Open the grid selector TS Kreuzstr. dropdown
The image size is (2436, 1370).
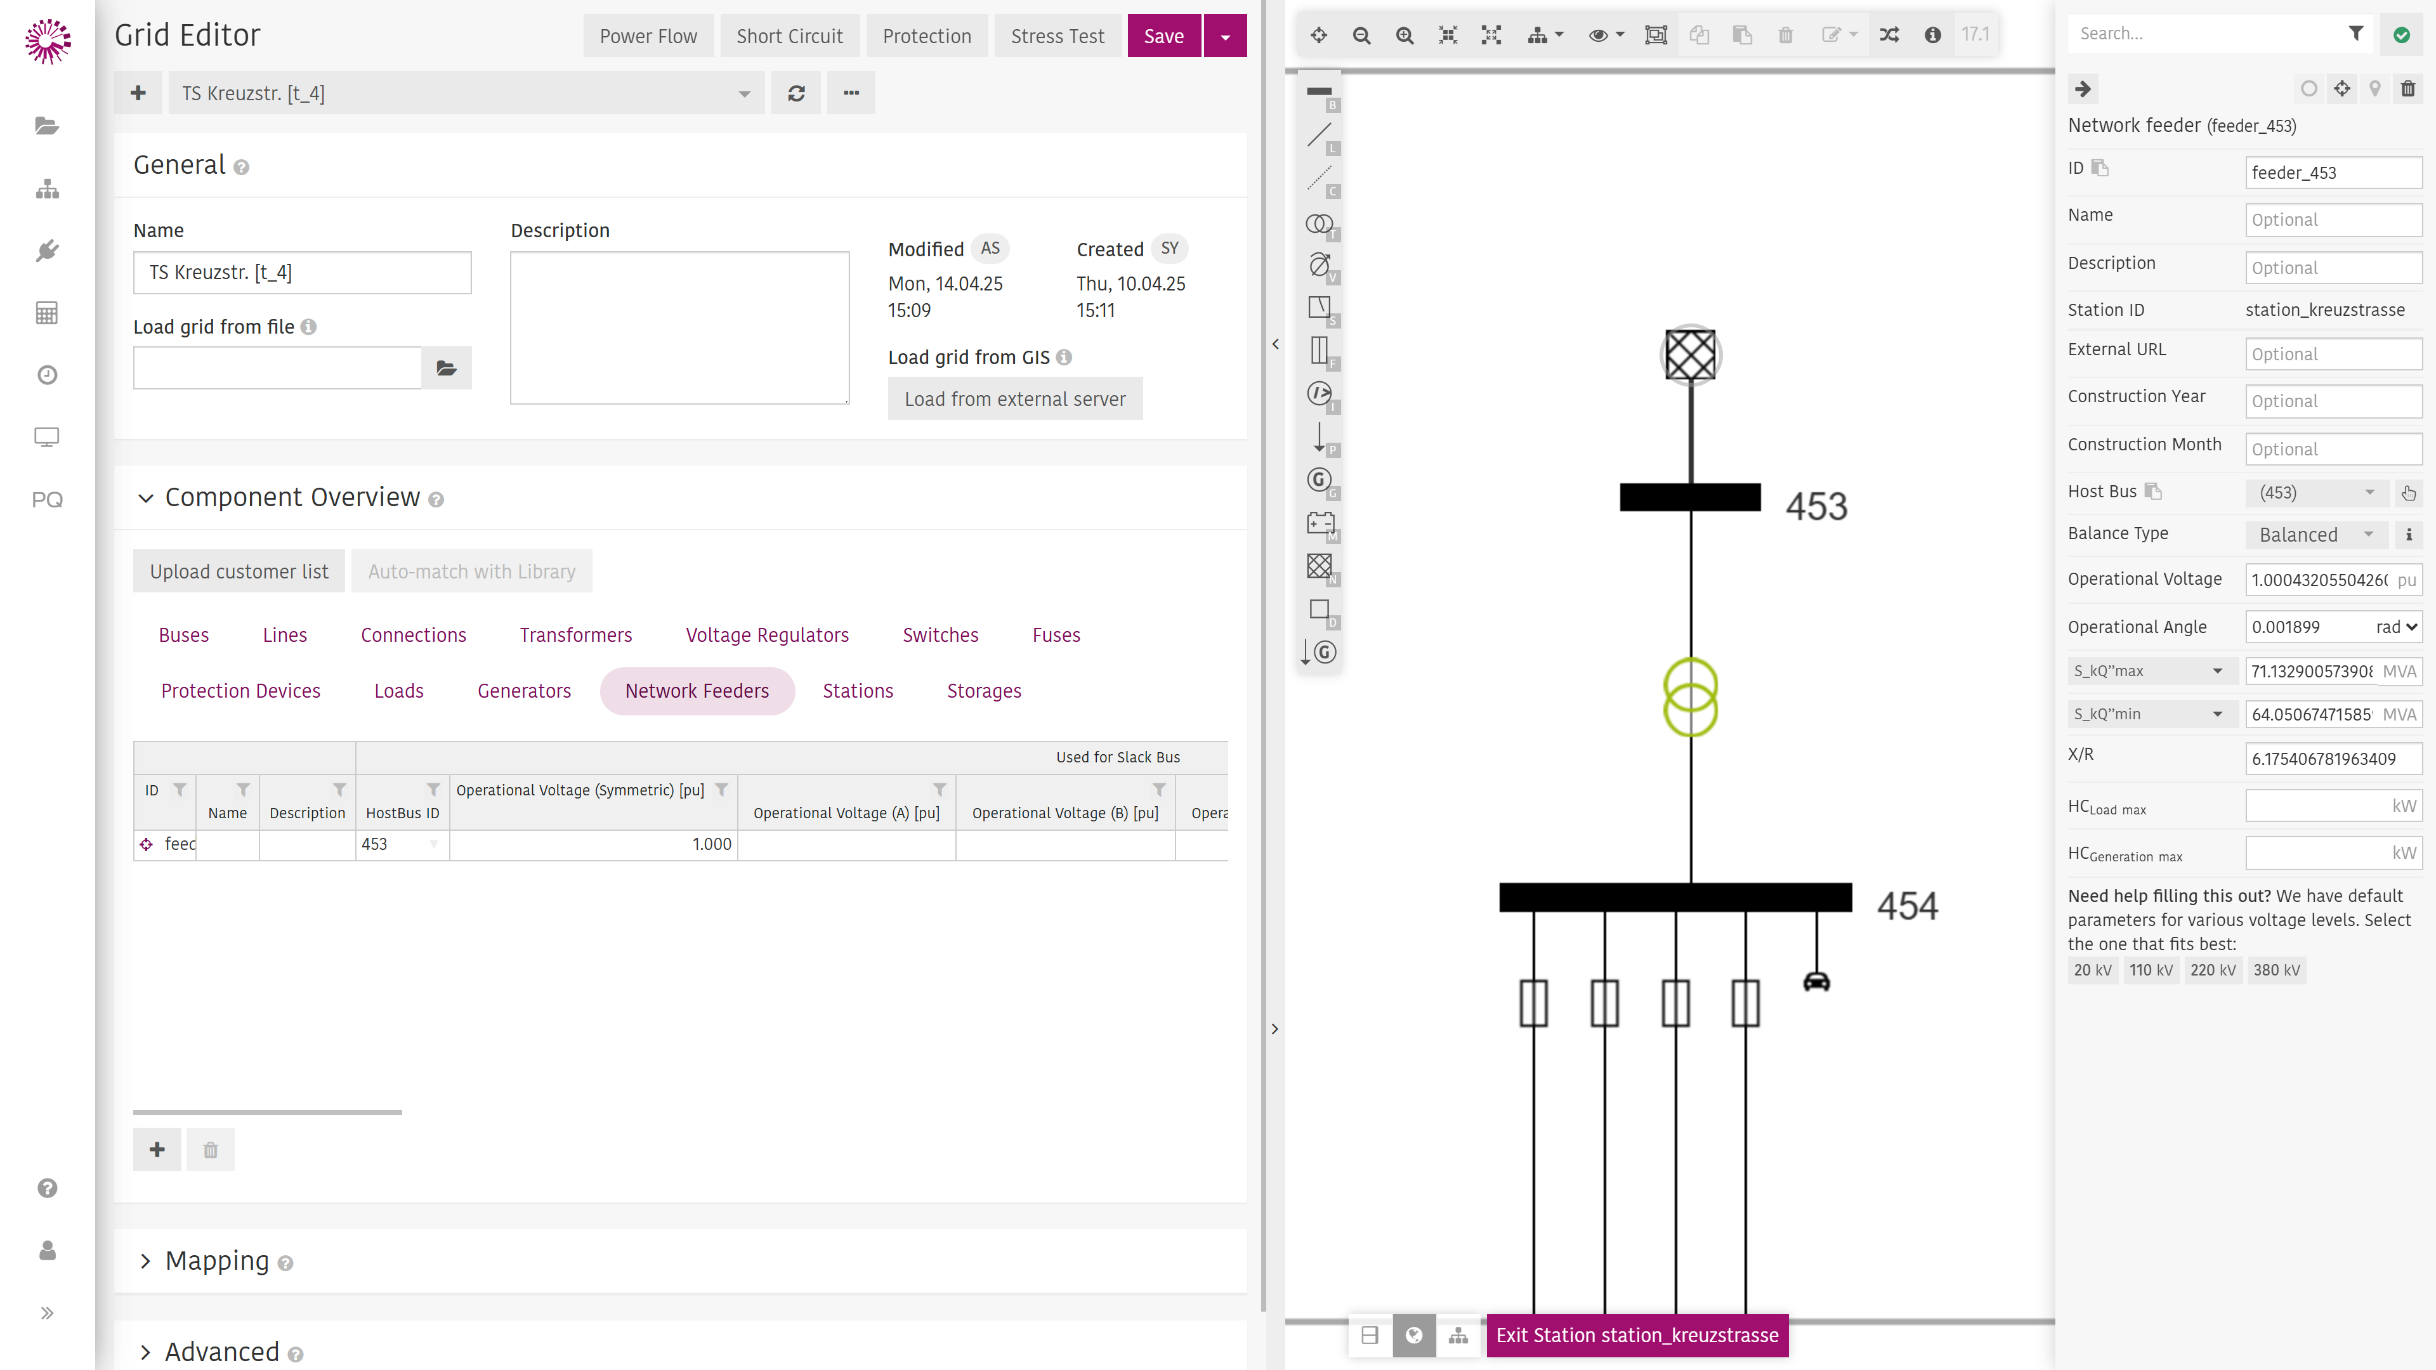tap(466, 94)
